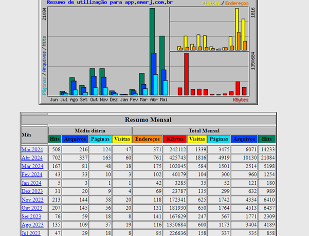Click the orange Endereços column header
Viewport: 309px width, 236px height.
pos(148,139)
